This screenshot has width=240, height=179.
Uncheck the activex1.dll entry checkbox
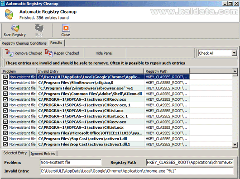pyautogui.click(x=5, y=138)
